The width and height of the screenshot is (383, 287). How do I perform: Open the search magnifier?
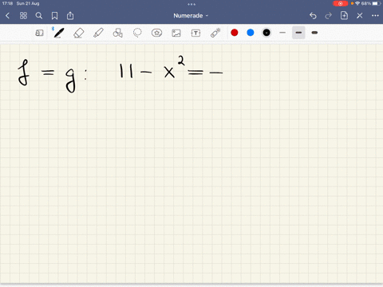[39, 16]
